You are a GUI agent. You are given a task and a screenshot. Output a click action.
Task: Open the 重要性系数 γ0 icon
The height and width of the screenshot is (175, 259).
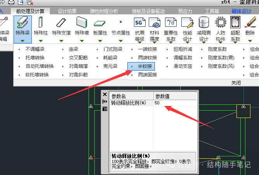(171, 22)
